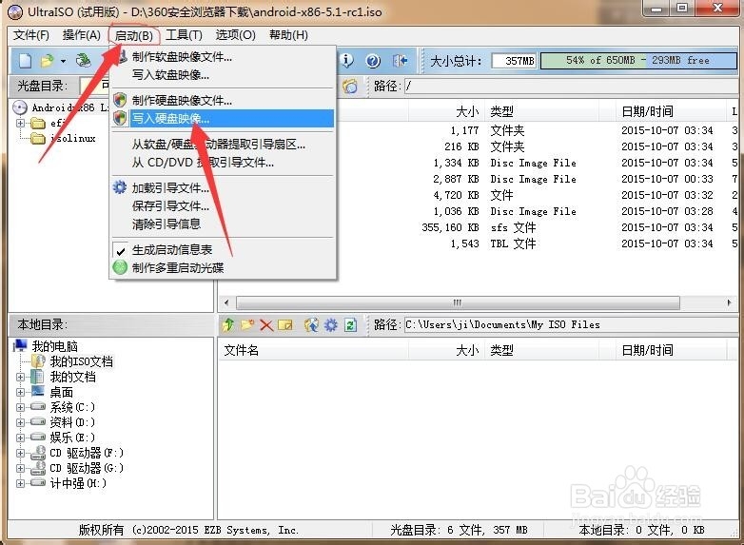Image resolution: width=744 pixels, height=545 pixels.
Task: Sort by 类型 column in upper list
Action: [x=542, y=111]
